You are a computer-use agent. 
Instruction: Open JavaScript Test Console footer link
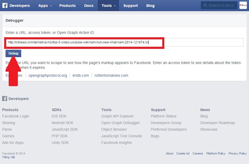coord(122,136)
